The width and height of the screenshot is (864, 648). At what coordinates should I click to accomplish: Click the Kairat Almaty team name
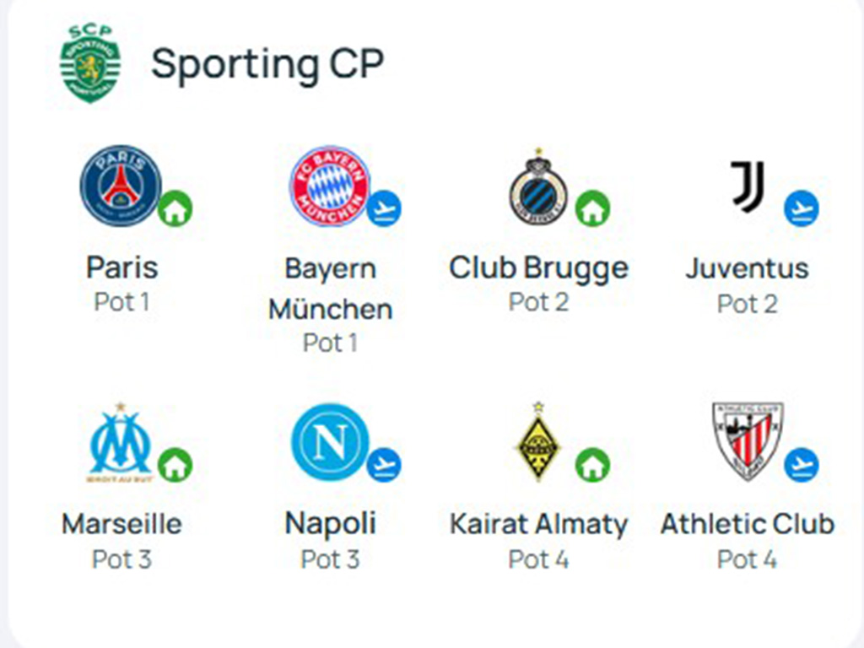[538, 524]
